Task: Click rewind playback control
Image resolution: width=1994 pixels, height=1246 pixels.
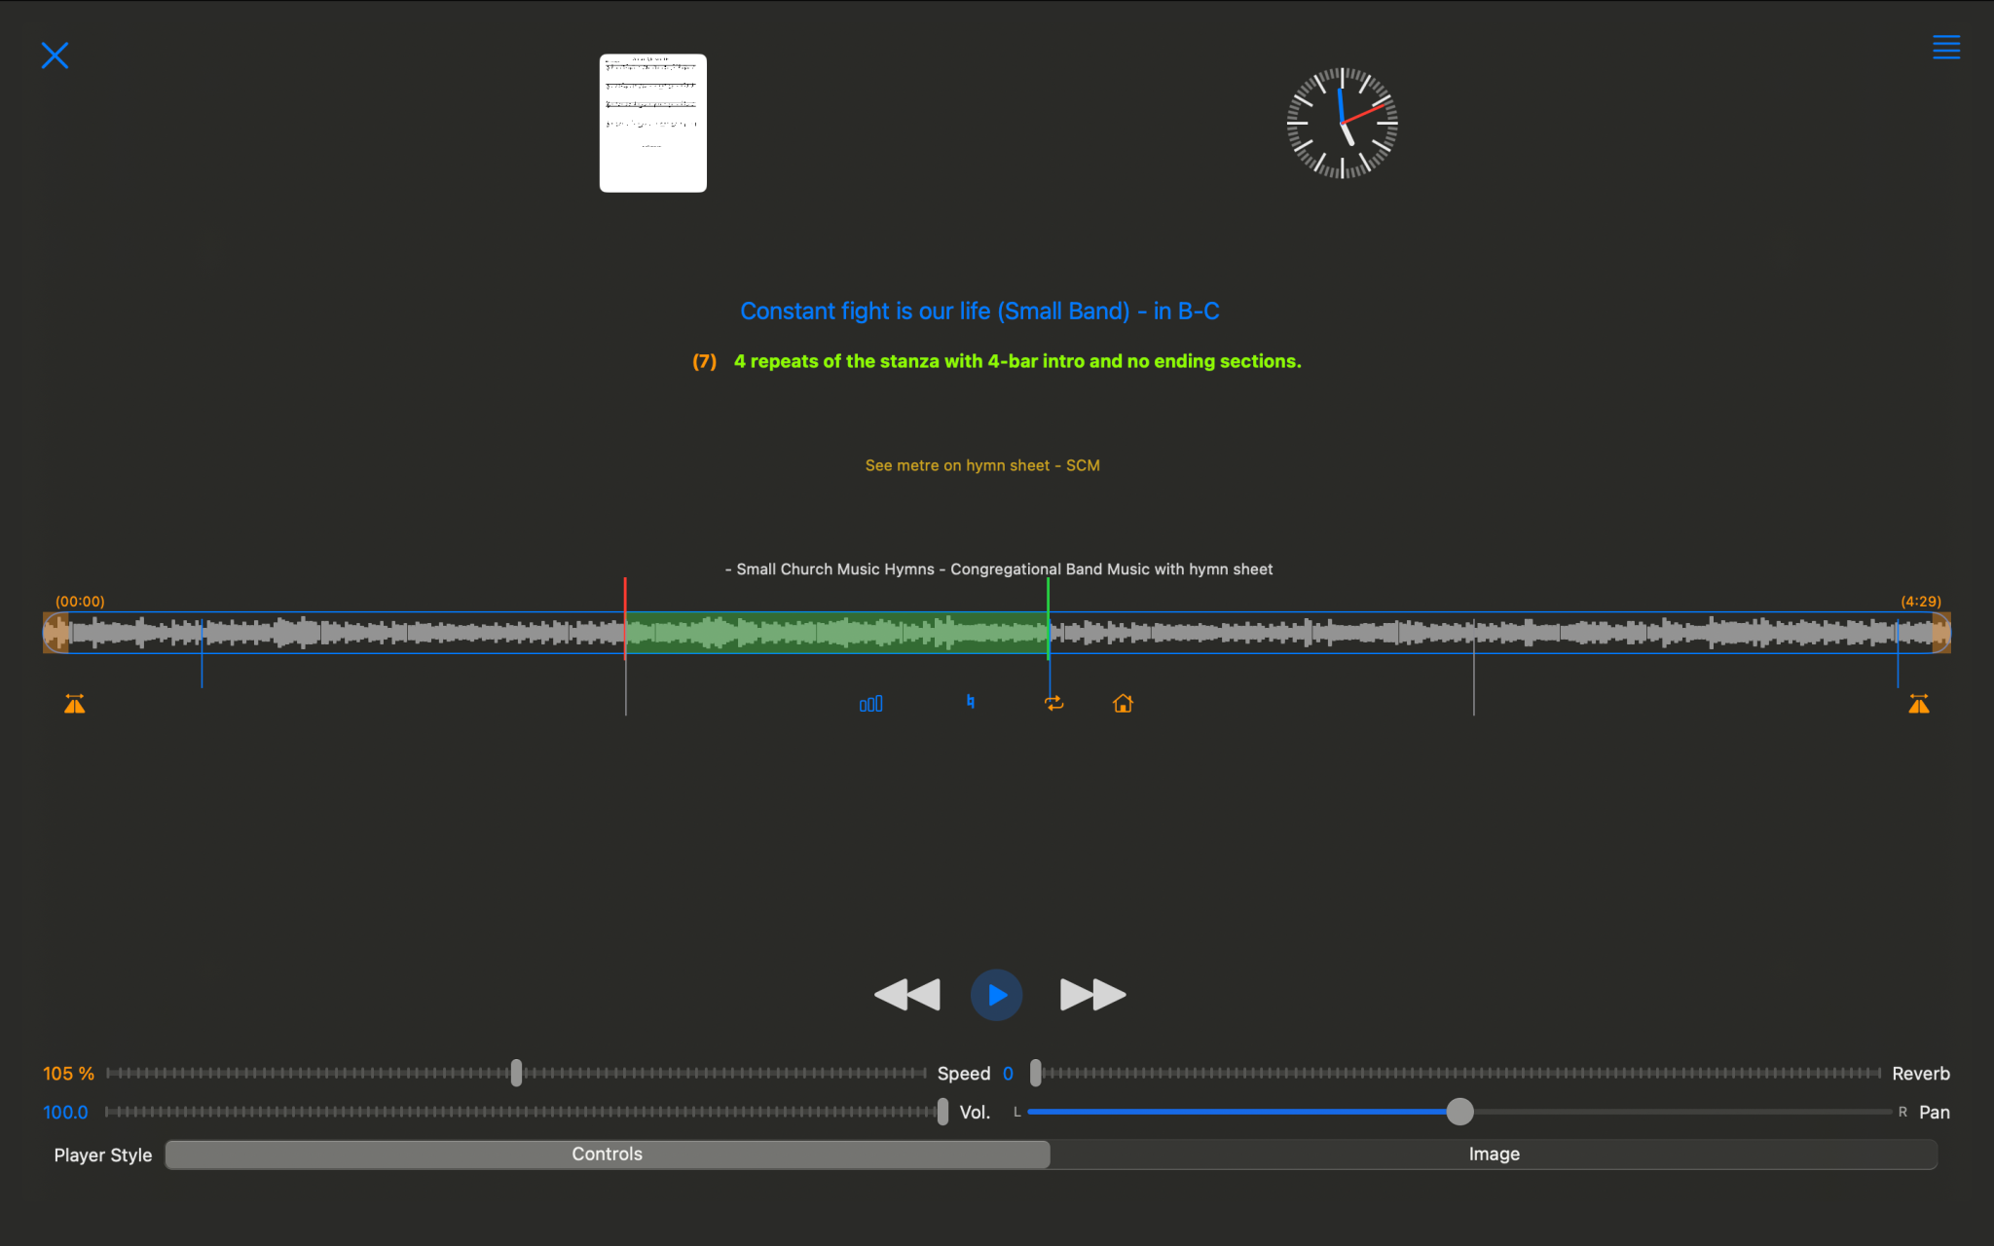Action: click(x=906, y=995)
